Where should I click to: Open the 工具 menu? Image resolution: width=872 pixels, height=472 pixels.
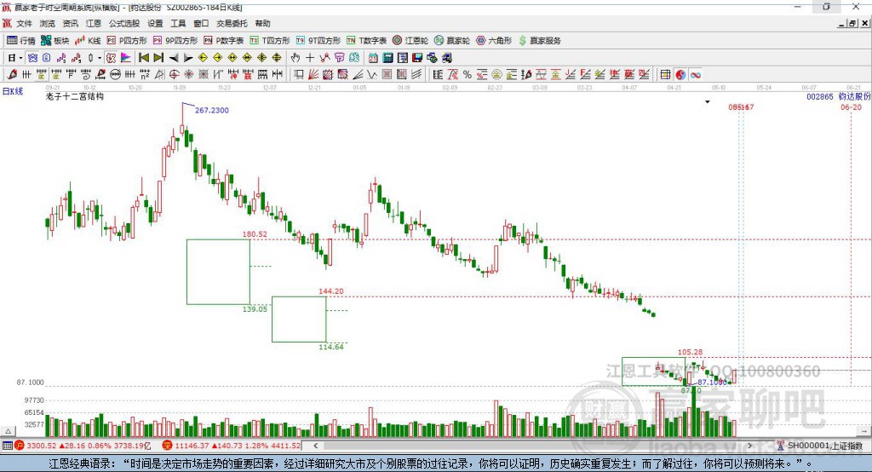pos(178,23)
